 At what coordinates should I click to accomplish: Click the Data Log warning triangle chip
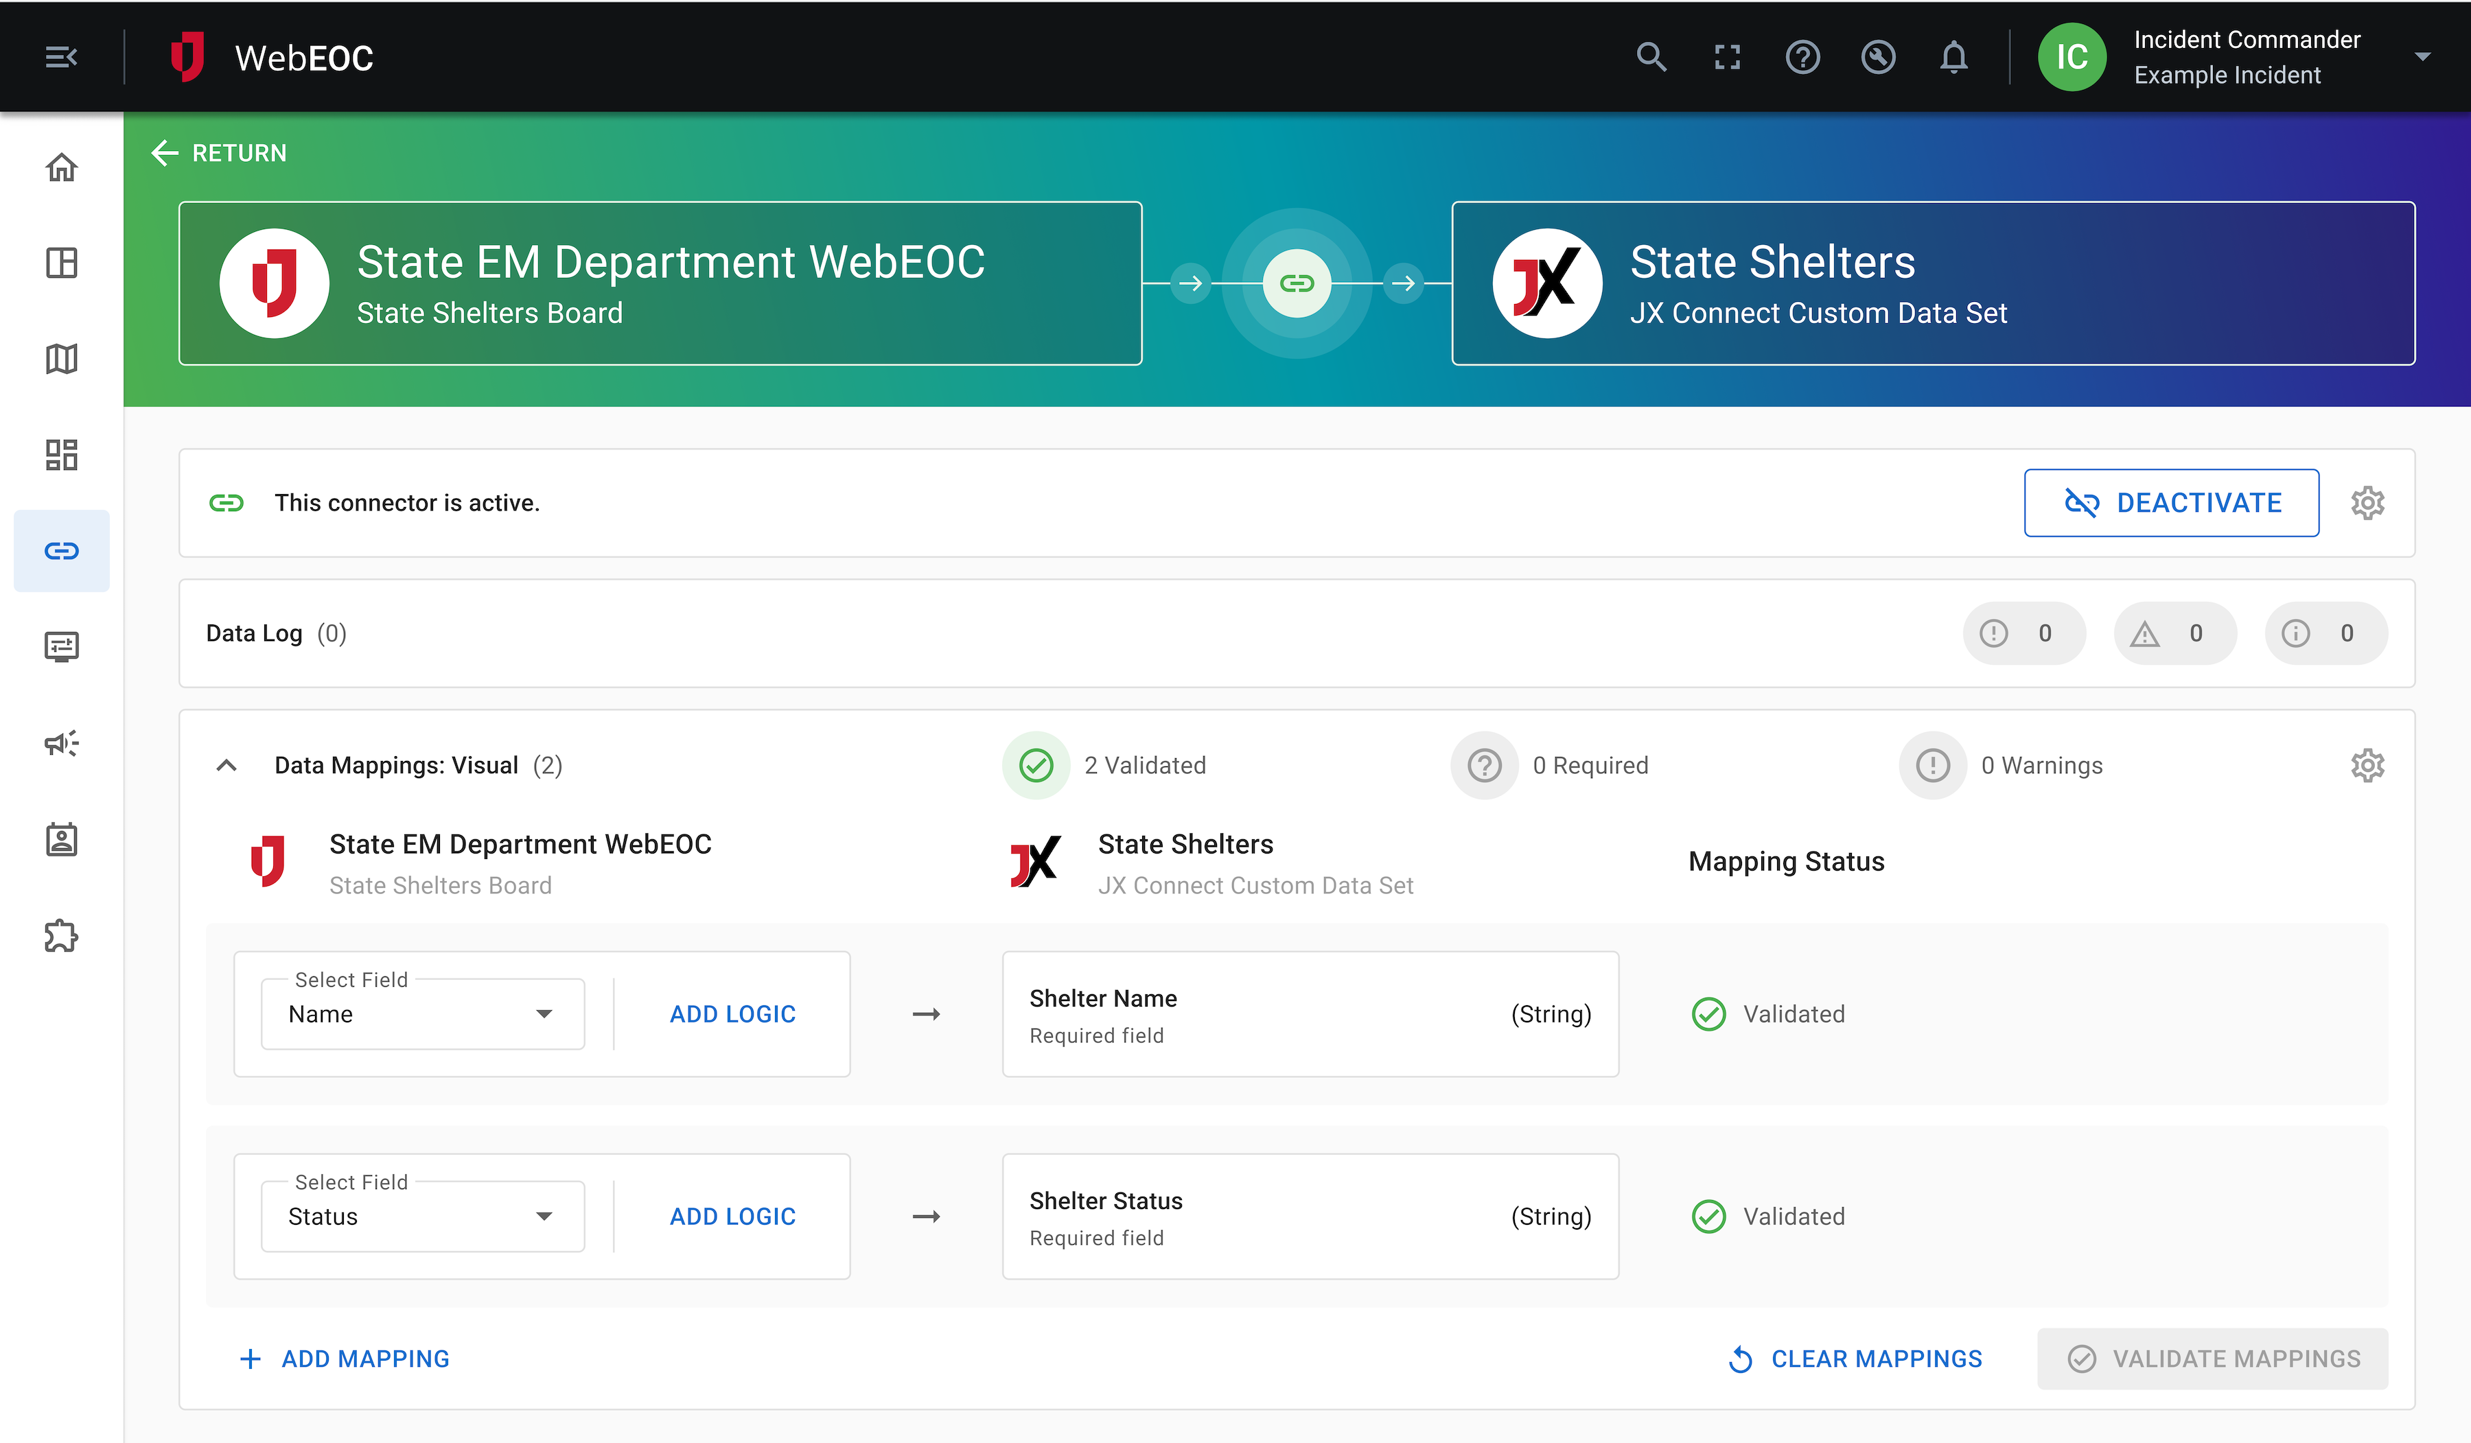pos(2175,633)
